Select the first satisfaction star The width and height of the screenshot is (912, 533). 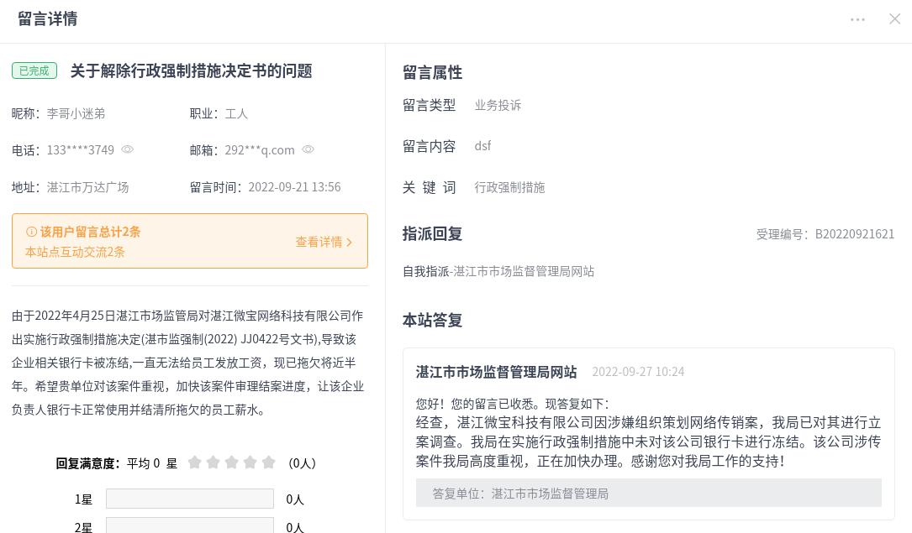point(195,462)
